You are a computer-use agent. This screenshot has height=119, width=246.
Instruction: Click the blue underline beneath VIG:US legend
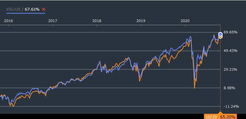(x=26, y=13)
